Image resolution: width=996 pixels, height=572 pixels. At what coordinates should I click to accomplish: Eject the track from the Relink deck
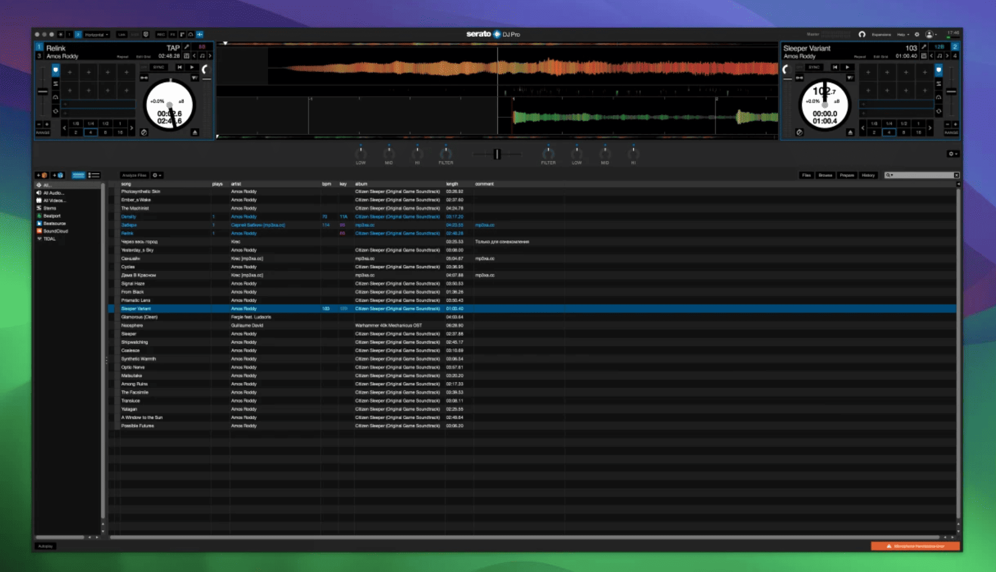click(x=194, y=133)
